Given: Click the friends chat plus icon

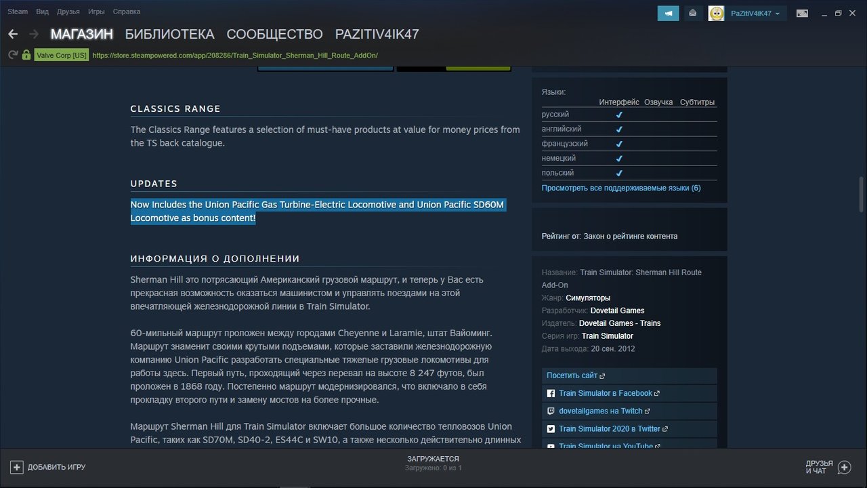Looking at the screenshot, I should tap(844, 467).
